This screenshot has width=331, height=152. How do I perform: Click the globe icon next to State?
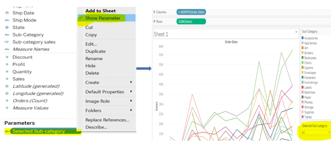pos(7,28)
